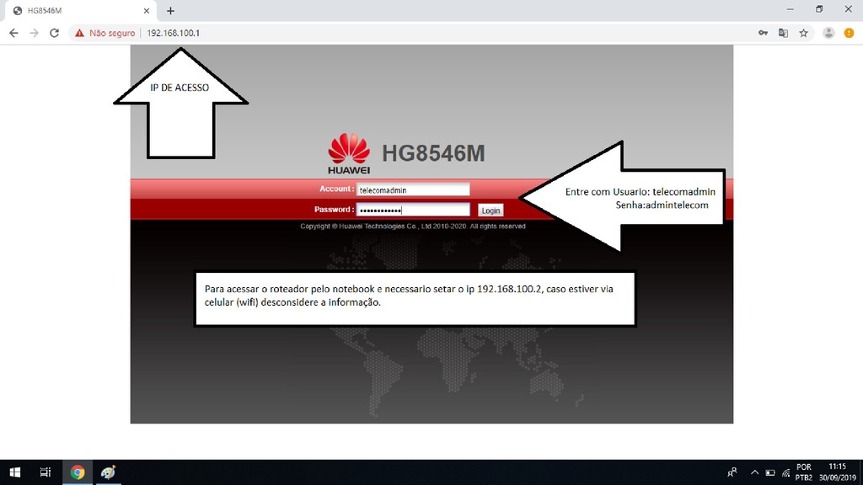Click the Password input field
The width and height of the screenshot is (863, 485).
point(413,210)
